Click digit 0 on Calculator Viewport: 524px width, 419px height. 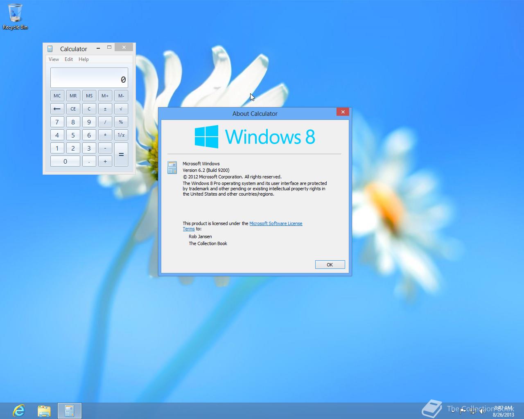pos(65,161)
